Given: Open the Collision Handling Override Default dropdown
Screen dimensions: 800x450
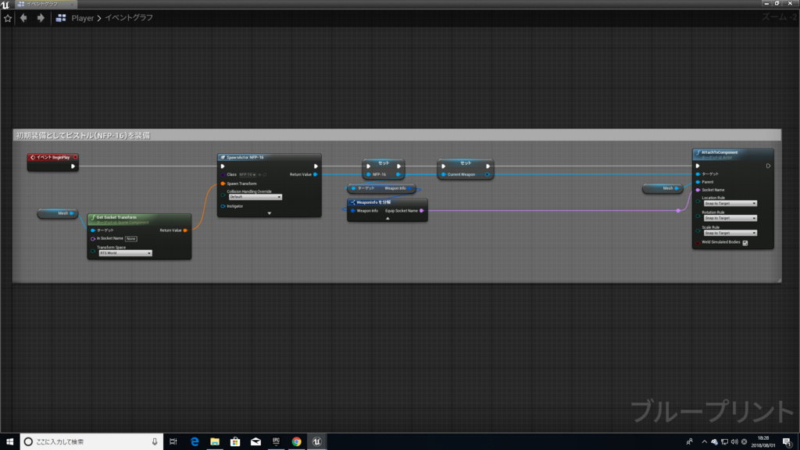Looking at the screenshot, I should [255, 197].
